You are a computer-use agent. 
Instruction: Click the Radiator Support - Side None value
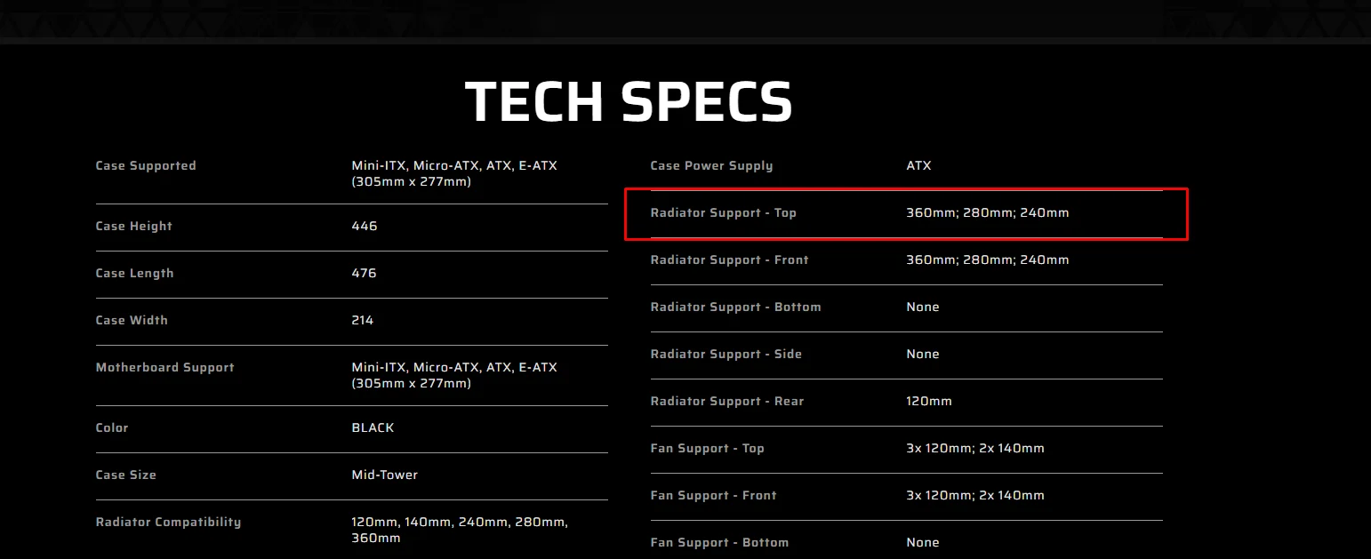[922, 354]
